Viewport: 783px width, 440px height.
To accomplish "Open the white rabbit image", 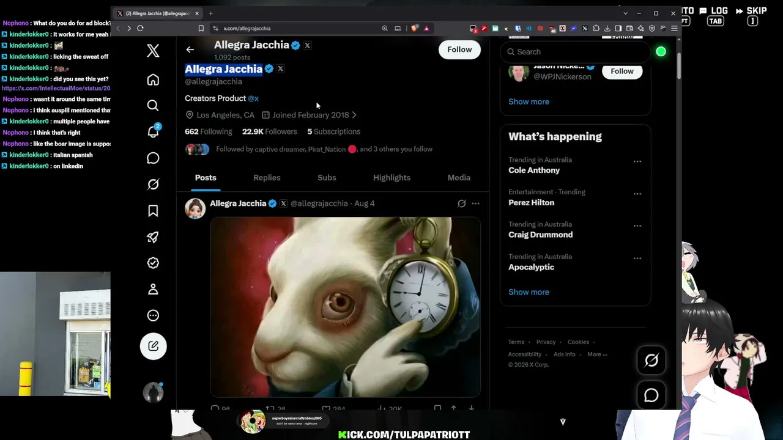I will [x=346, y=307].
